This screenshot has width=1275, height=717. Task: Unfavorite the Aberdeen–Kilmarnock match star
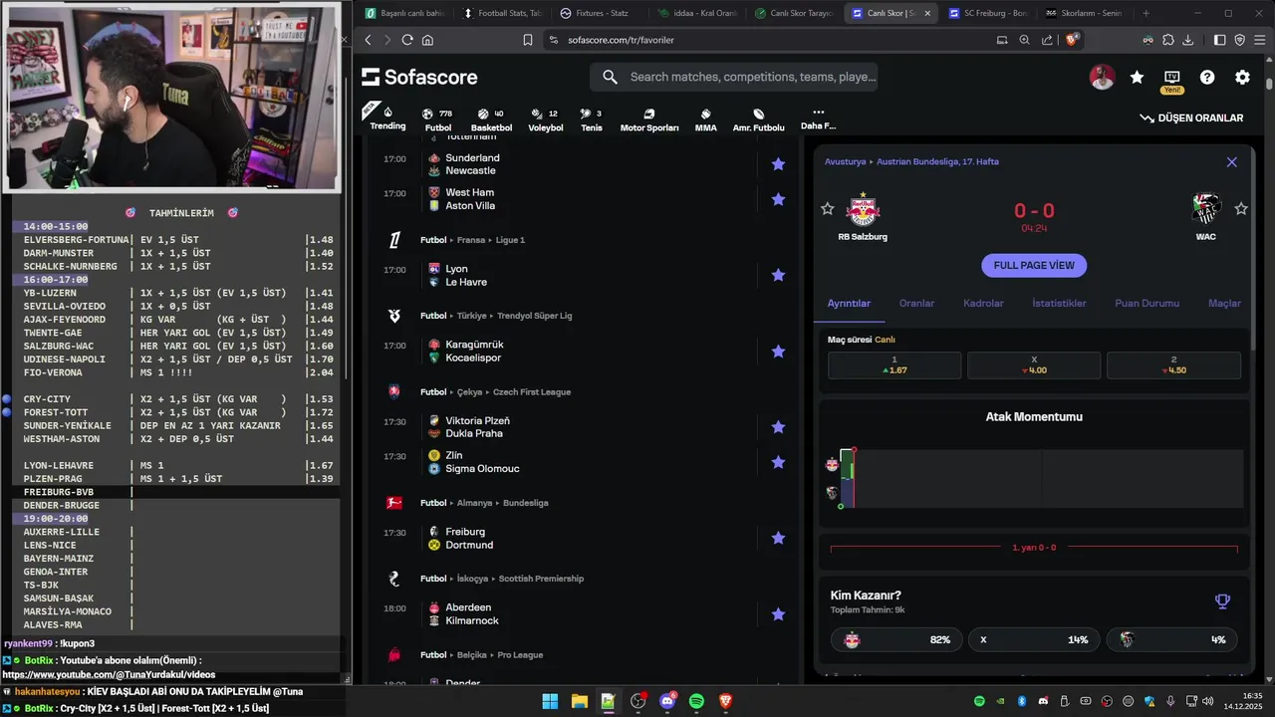[x=778, y=614]
